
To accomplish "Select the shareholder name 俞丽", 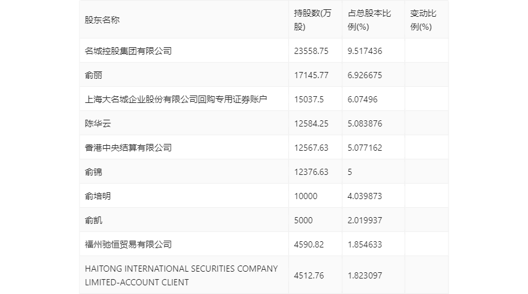I will point(93,75).
